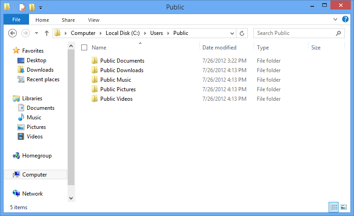Image resolution: width=354 pixels, height=216 pixels.
Task: Click Local Disk (C:) in the breadcrumb
Action: 123,33
